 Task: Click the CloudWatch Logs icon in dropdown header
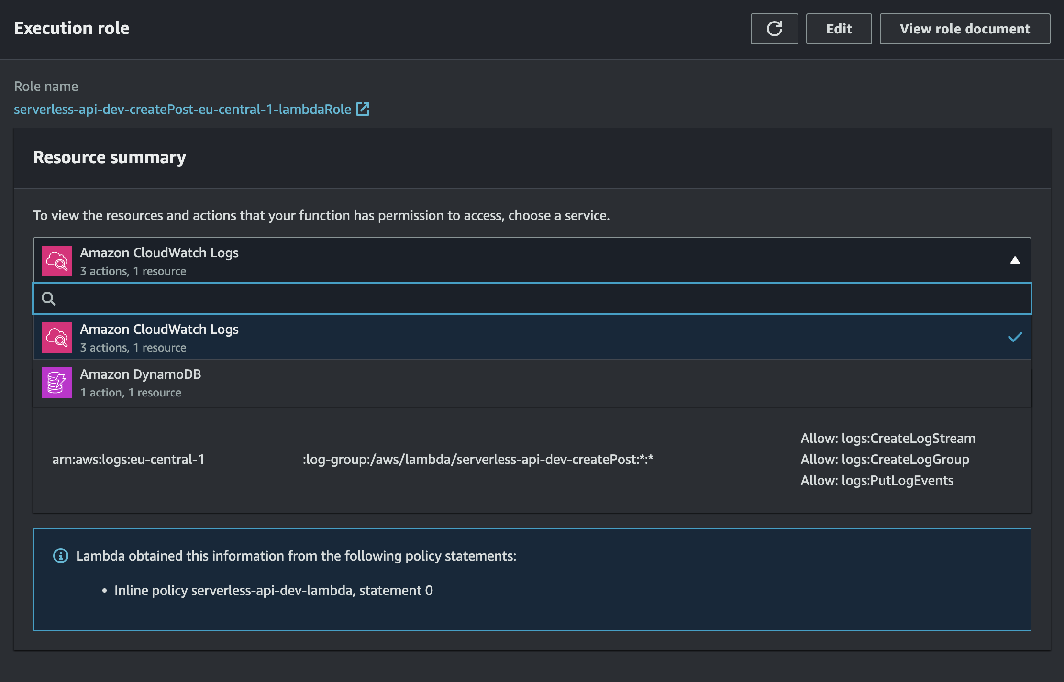point(57,261)
